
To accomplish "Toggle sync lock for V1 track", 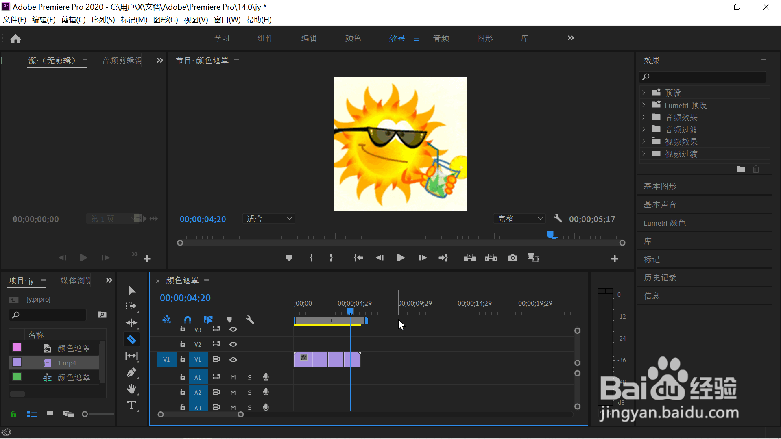I will point(217,359).
